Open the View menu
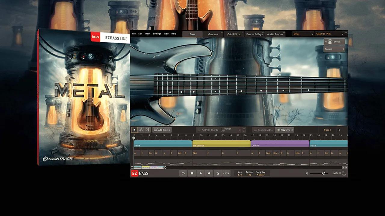385x216 pixels. pyautogui.click(x=166, y=34)
